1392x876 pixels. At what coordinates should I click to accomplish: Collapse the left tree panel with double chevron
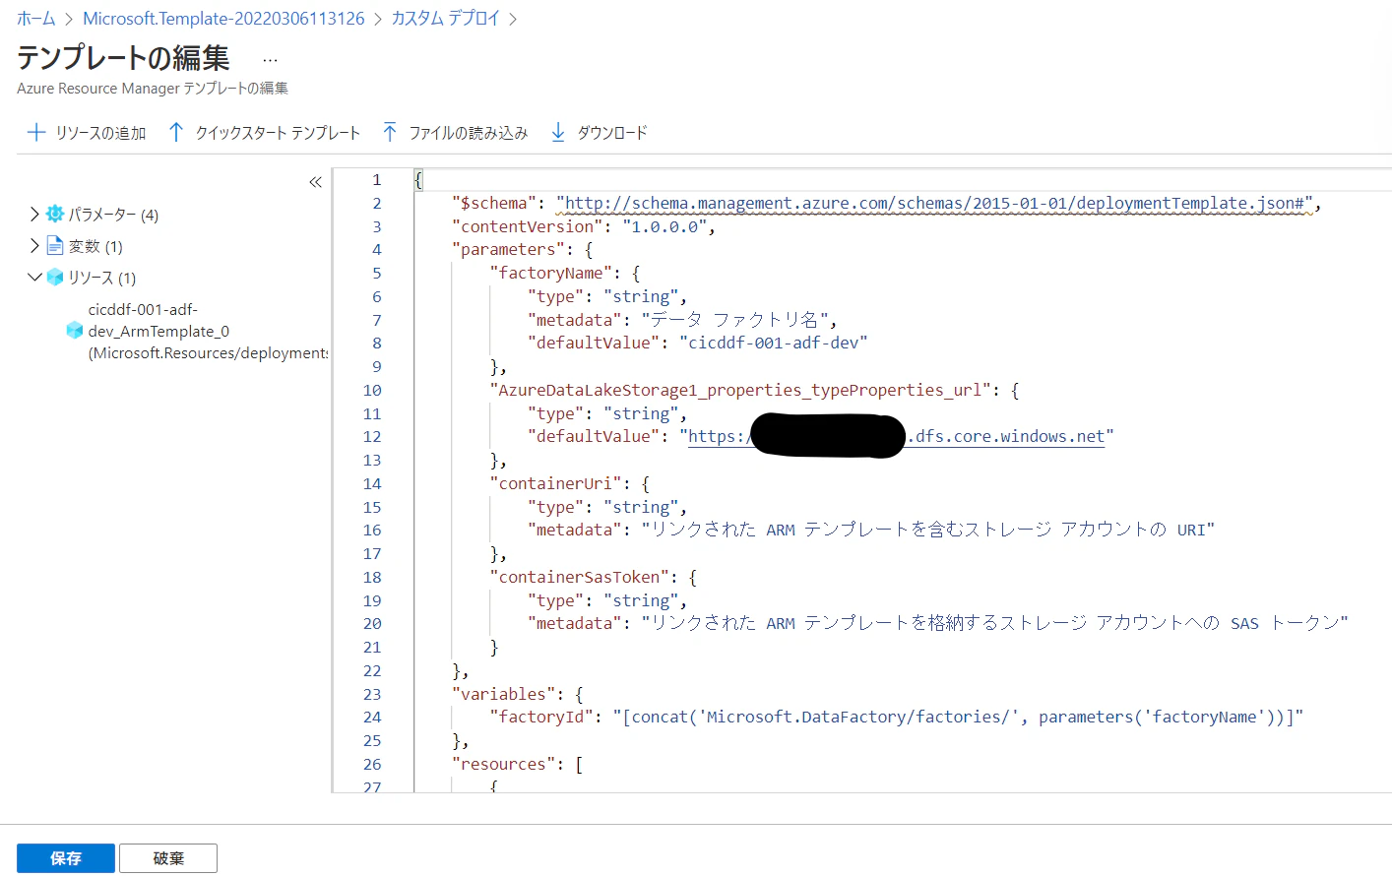(x=315, y=182)
